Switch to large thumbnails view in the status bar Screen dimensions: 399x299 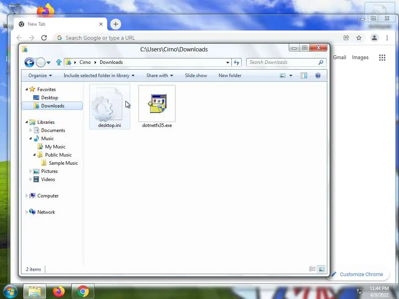coord(321,269)
